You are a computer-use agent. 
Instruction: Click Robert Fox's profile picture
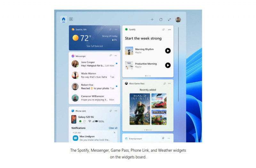[x=75, y=87]
